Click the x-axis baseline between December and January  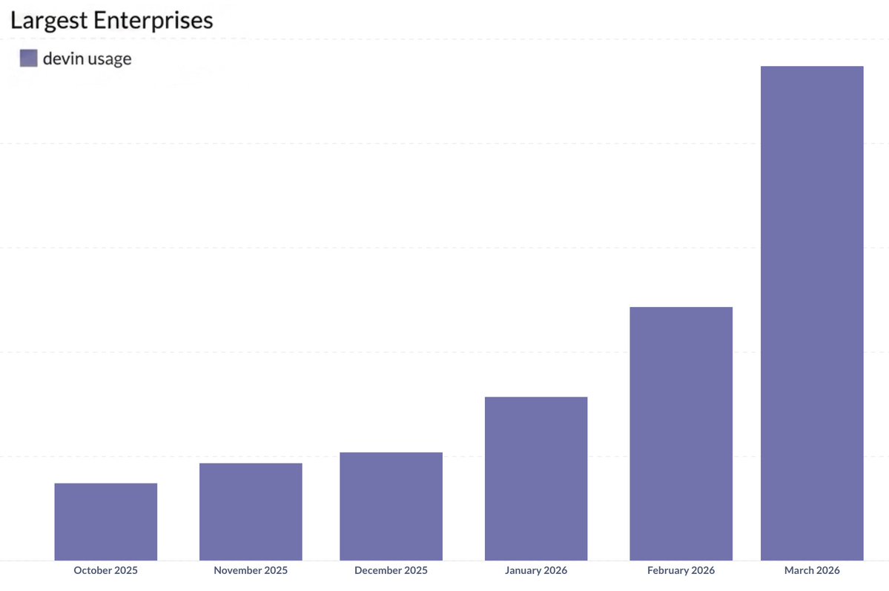click(x=463, y=560)
